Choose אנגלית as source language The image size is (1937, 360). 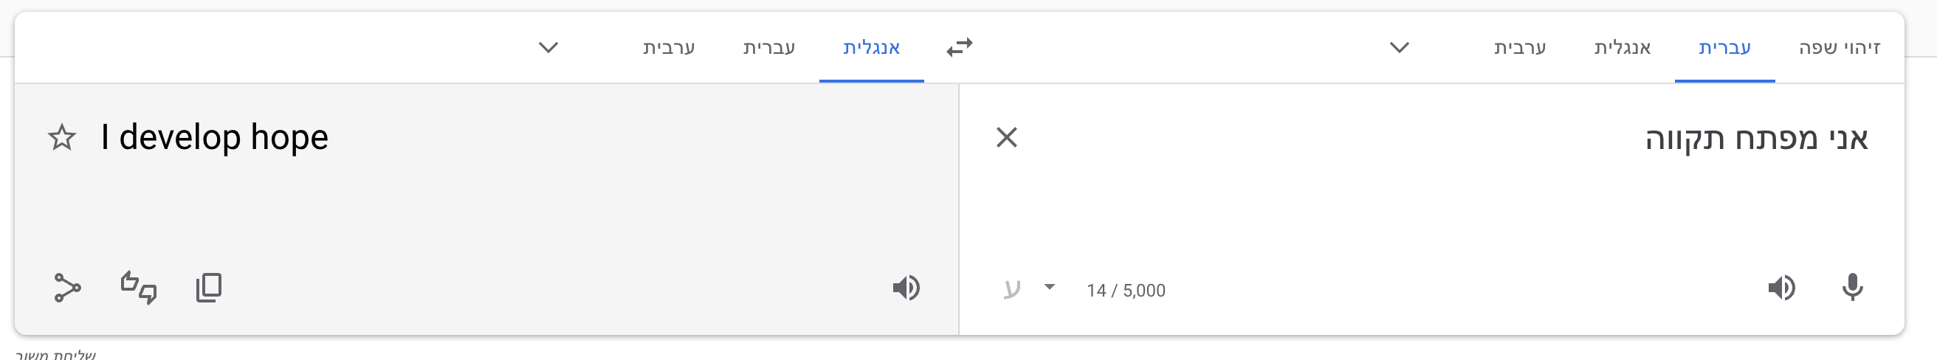pyautogui.click(x=1622, y=47)
